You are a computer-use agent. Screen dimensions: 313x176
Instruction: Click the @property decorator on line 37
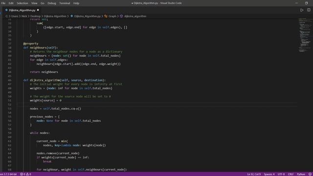click(x=31, y=44)
